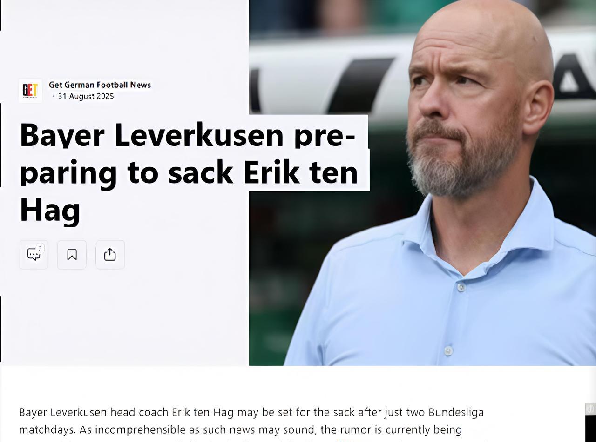This screenshot has height=442, width=596.
Task: Click the small grey icon at bottom-right edge
Action: pyautogui.click(x=590, y=409)
